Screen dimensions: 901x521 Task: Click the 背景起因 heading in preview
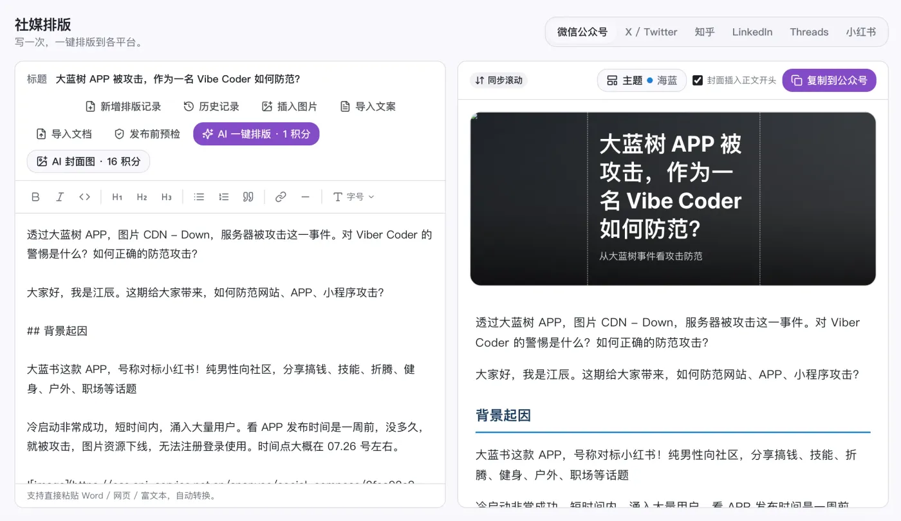pos(503,416)
